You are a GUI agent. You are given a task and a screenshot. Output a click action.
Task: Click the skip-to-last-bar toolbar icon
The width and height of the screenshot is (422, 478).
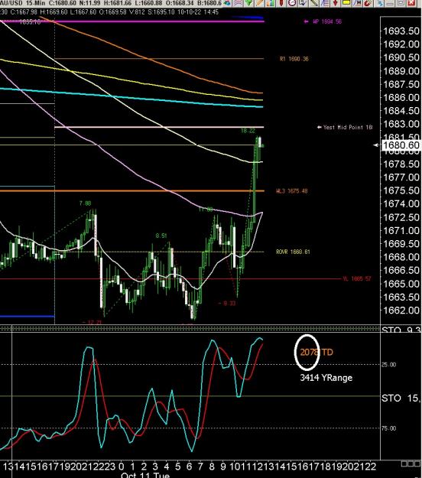pos(357,3)
